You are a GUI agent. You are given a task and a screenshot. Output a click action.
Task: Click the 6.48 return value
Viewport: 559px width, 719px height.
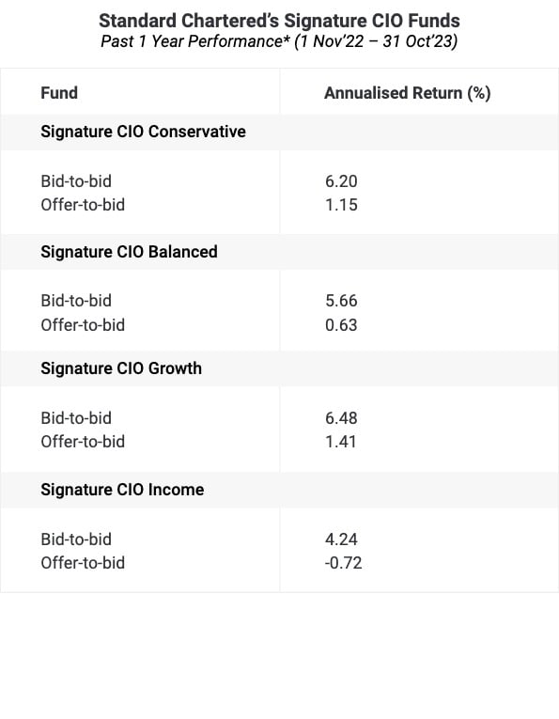pos(341,418)
